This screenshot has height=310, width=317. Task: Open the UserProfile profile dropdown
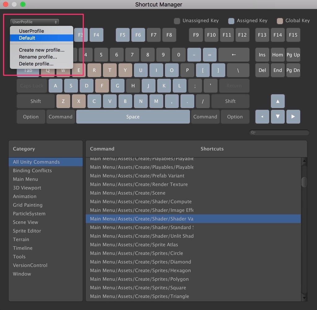(x=35, y=22)
